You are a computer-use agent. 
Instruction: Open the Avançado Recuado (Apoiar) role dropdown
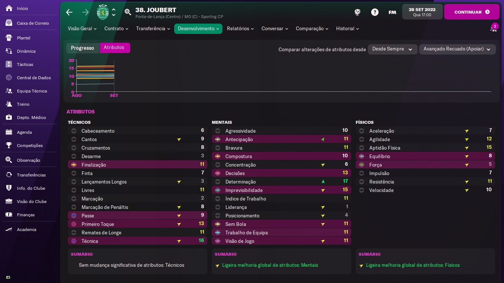click(457, 49)
